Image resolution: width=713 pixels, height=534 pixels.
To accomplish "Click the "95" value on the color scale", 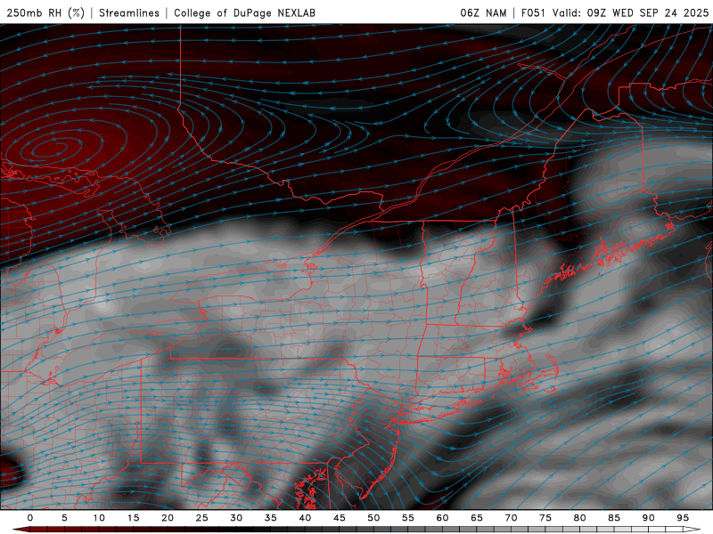I will click(x=683, y=518).
